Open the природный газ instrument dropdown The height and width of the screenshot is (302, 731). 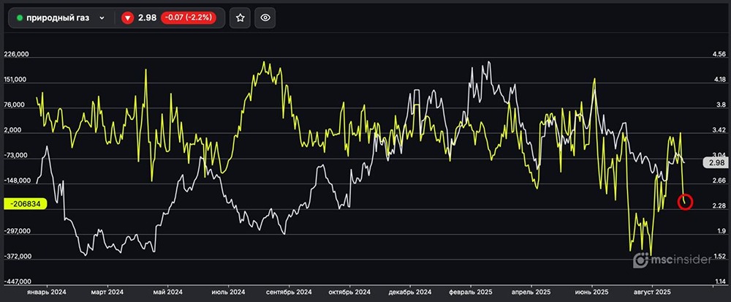(61, 18)
